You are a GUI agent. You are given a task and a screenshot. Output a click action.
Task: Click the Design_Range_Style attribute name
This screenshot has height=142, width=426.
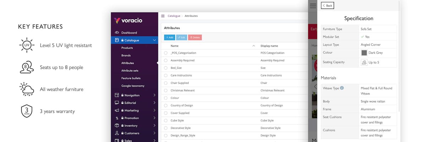tap(183, 135)
